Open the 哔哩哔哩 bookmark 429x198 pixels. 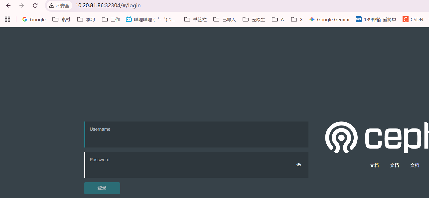[x=151, y=19]
